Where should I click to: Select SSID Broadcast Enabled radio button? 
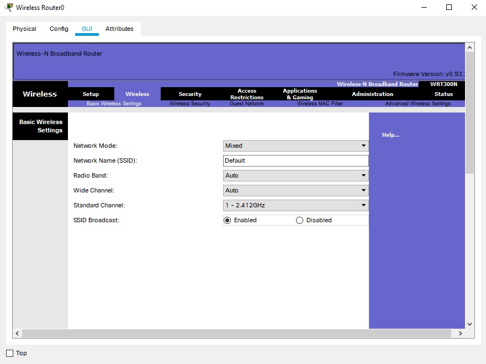pos(227,221)
